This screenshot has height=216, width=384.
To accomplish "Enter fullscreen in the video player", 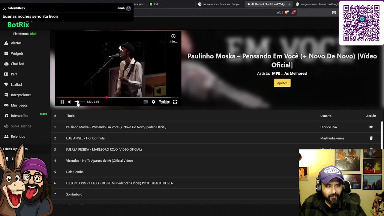I will click(175, 102).
